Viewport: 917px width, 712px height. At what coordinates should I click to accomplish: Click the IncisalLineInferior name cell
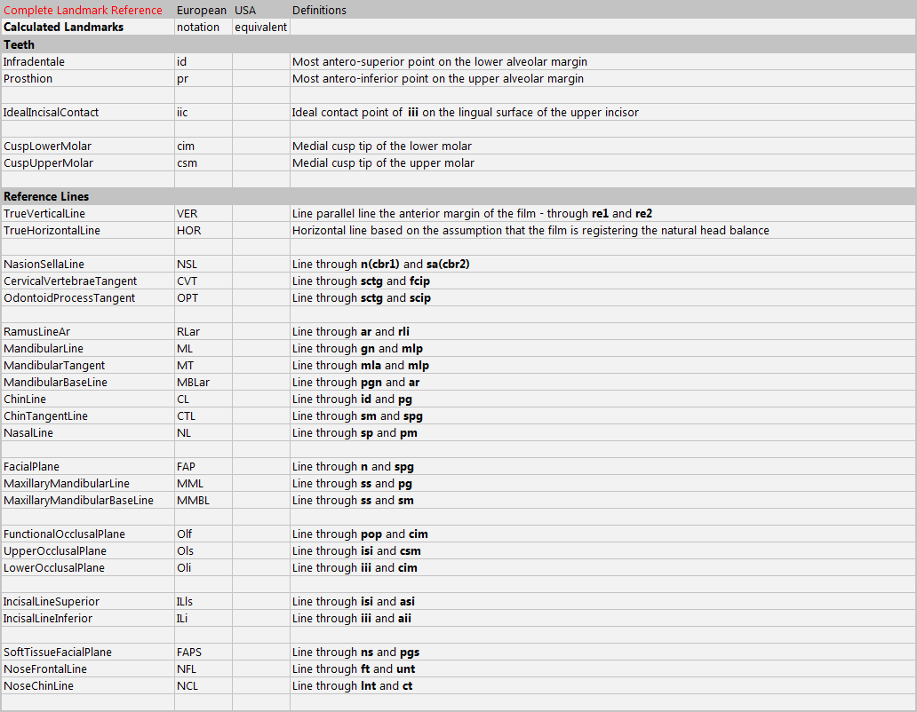click(47, 619)
